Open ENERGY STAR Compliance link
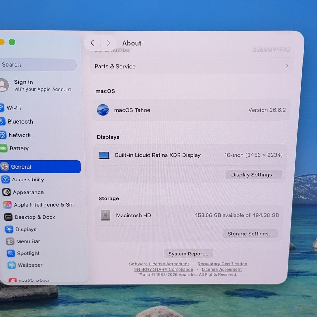This screenshot has height=317, width=317. coord(164,269)
